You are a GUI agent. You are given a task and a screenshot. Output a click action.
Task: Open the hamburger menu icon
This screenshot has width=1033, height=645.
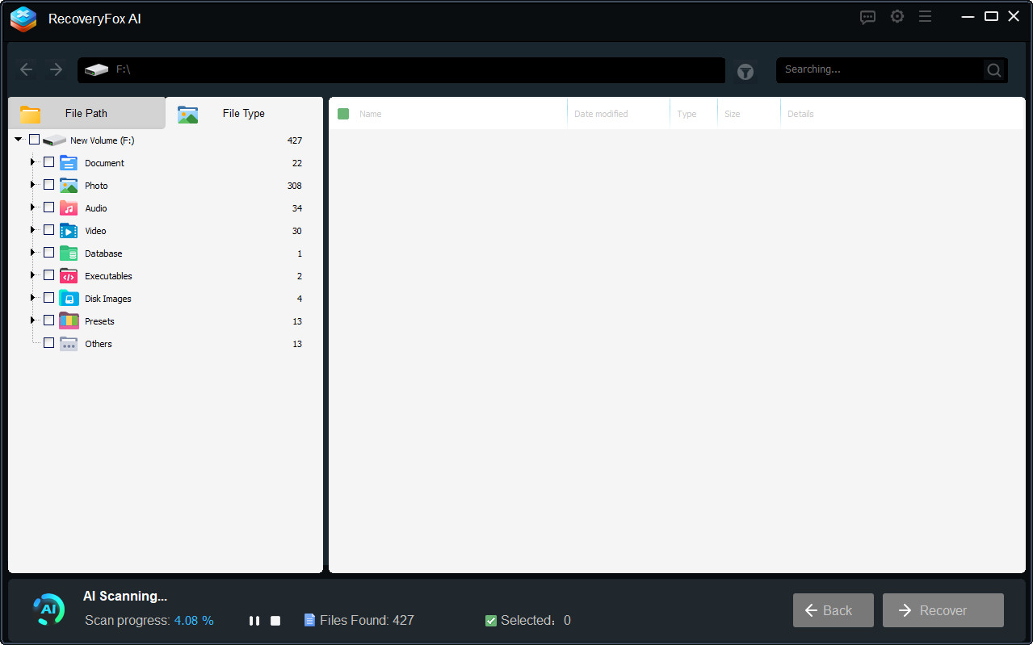[x=925, y=16]
